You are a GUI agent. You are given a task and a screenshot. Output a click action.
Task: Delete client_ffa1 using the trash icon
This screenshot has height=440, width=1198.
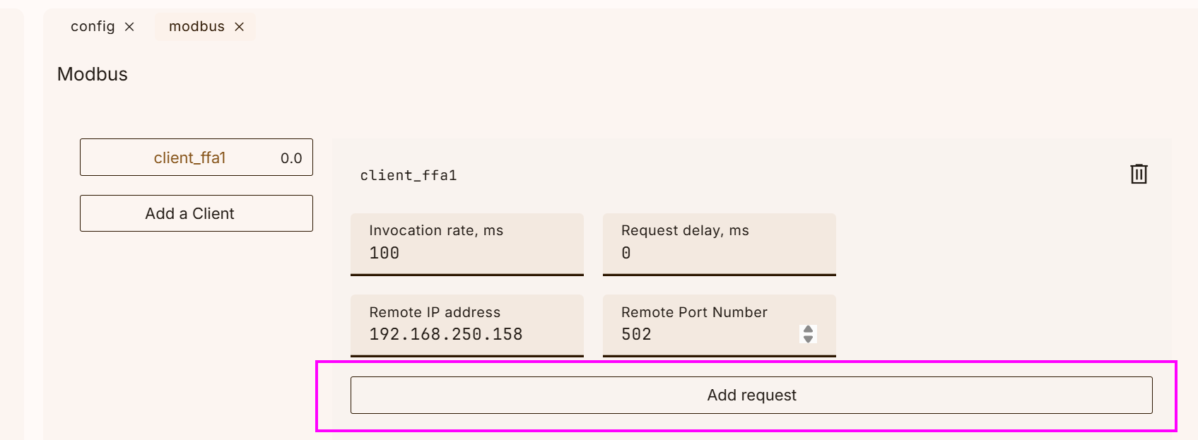pyautogui.click(x=1139, y=174)
